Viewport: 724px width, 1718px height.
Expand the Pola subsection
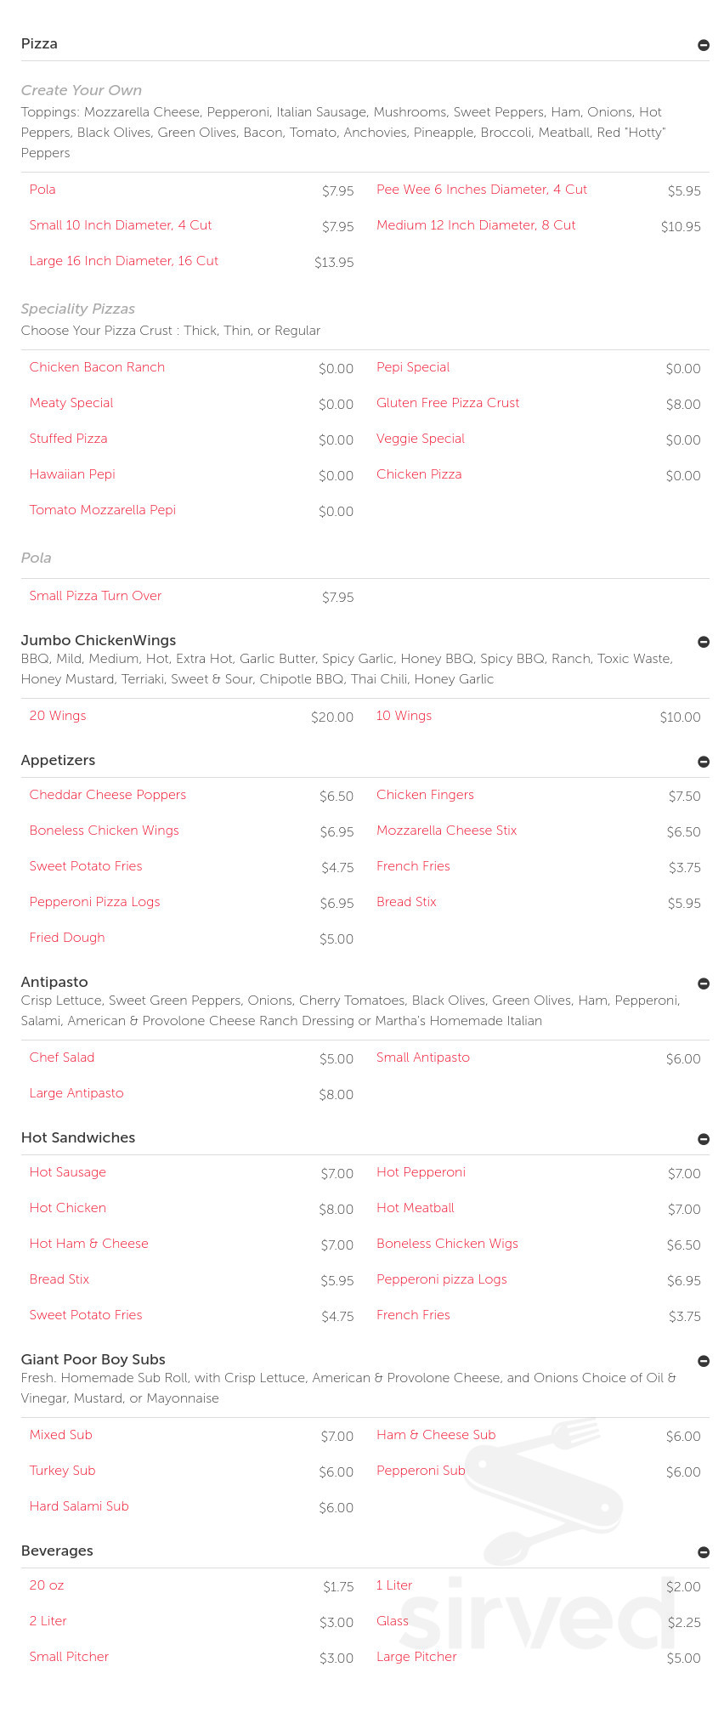[36, 558]
